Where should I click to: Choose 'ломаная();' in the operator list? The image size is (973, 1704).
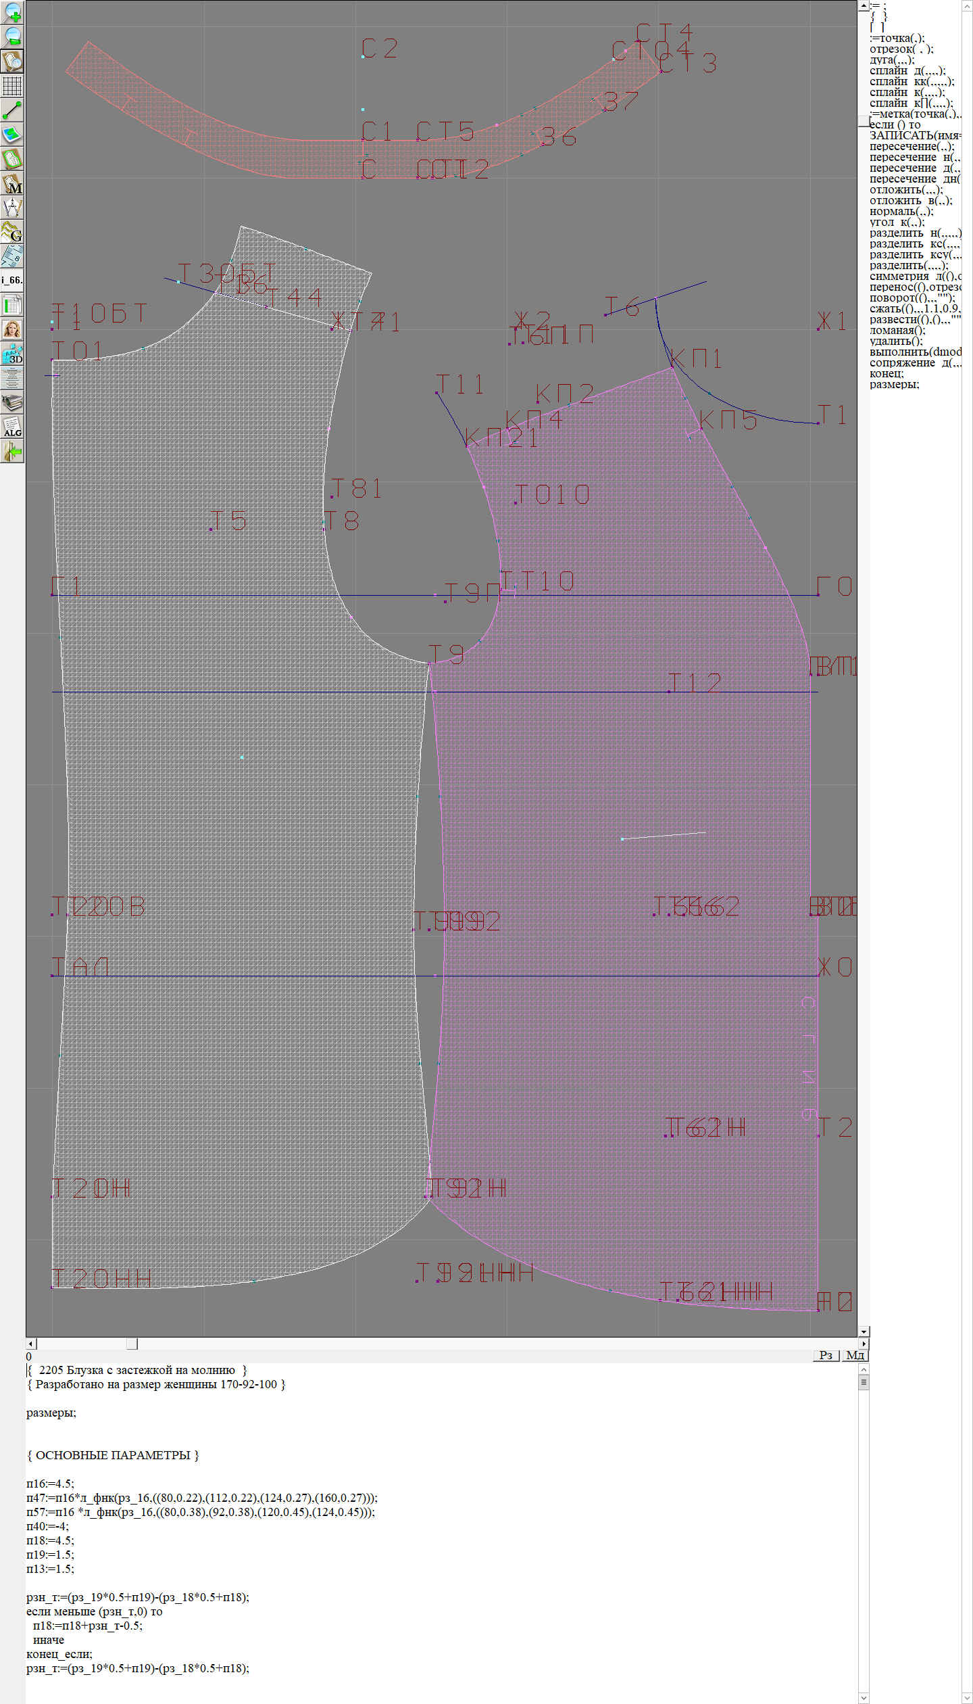[897, 331]
